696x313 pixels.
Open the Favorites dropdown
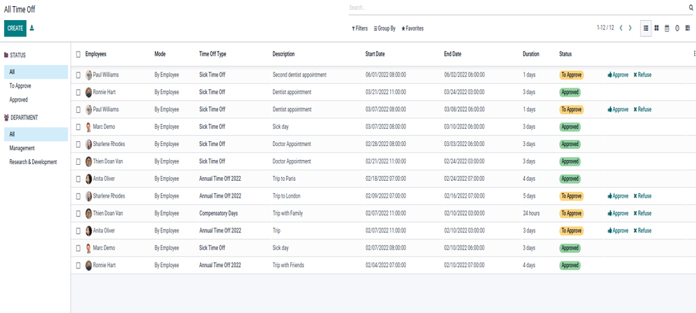pos(412,29)
